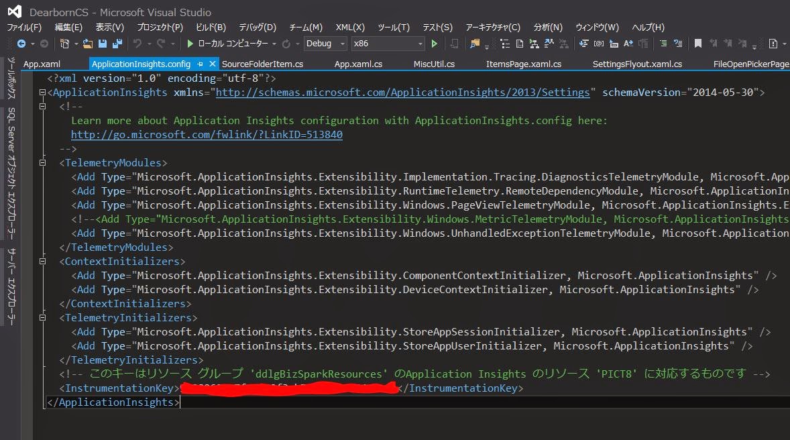Switch to the SettingsFlyout.xaml.cs tab
Viewport: 790px width, 440px height.
[637, 64]
